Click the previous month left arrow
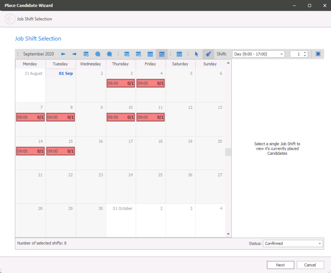The width and height of the screenshot is (331, 273). point(63,54)
